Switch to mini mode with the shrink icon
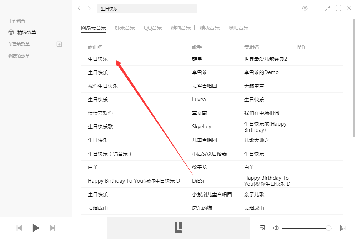357x239 pixels. [328, 8]
